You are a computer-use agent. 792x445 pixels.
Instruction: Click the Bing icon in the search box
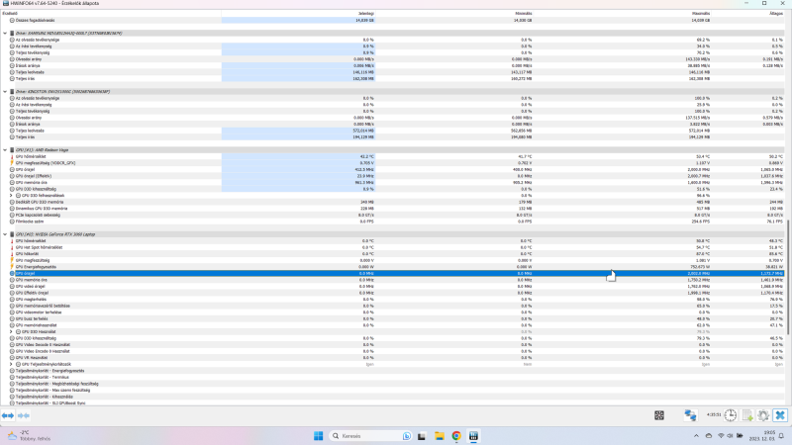point(407,436)
